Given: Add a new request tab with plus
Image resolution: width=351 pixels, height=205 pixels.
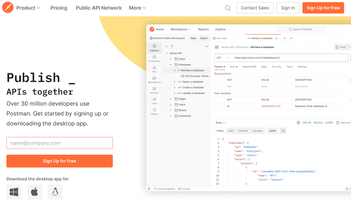Looking at the screenshot, I should [285, 38].
